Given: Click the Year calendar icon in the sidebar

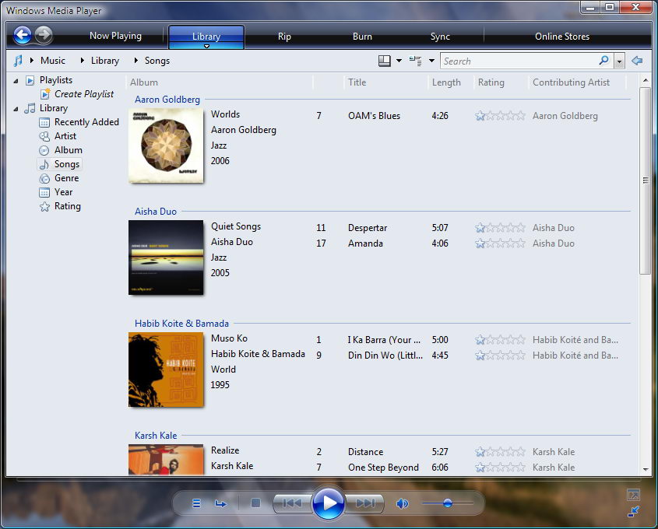Looking at the screenshot, I should tap(44, 192).
